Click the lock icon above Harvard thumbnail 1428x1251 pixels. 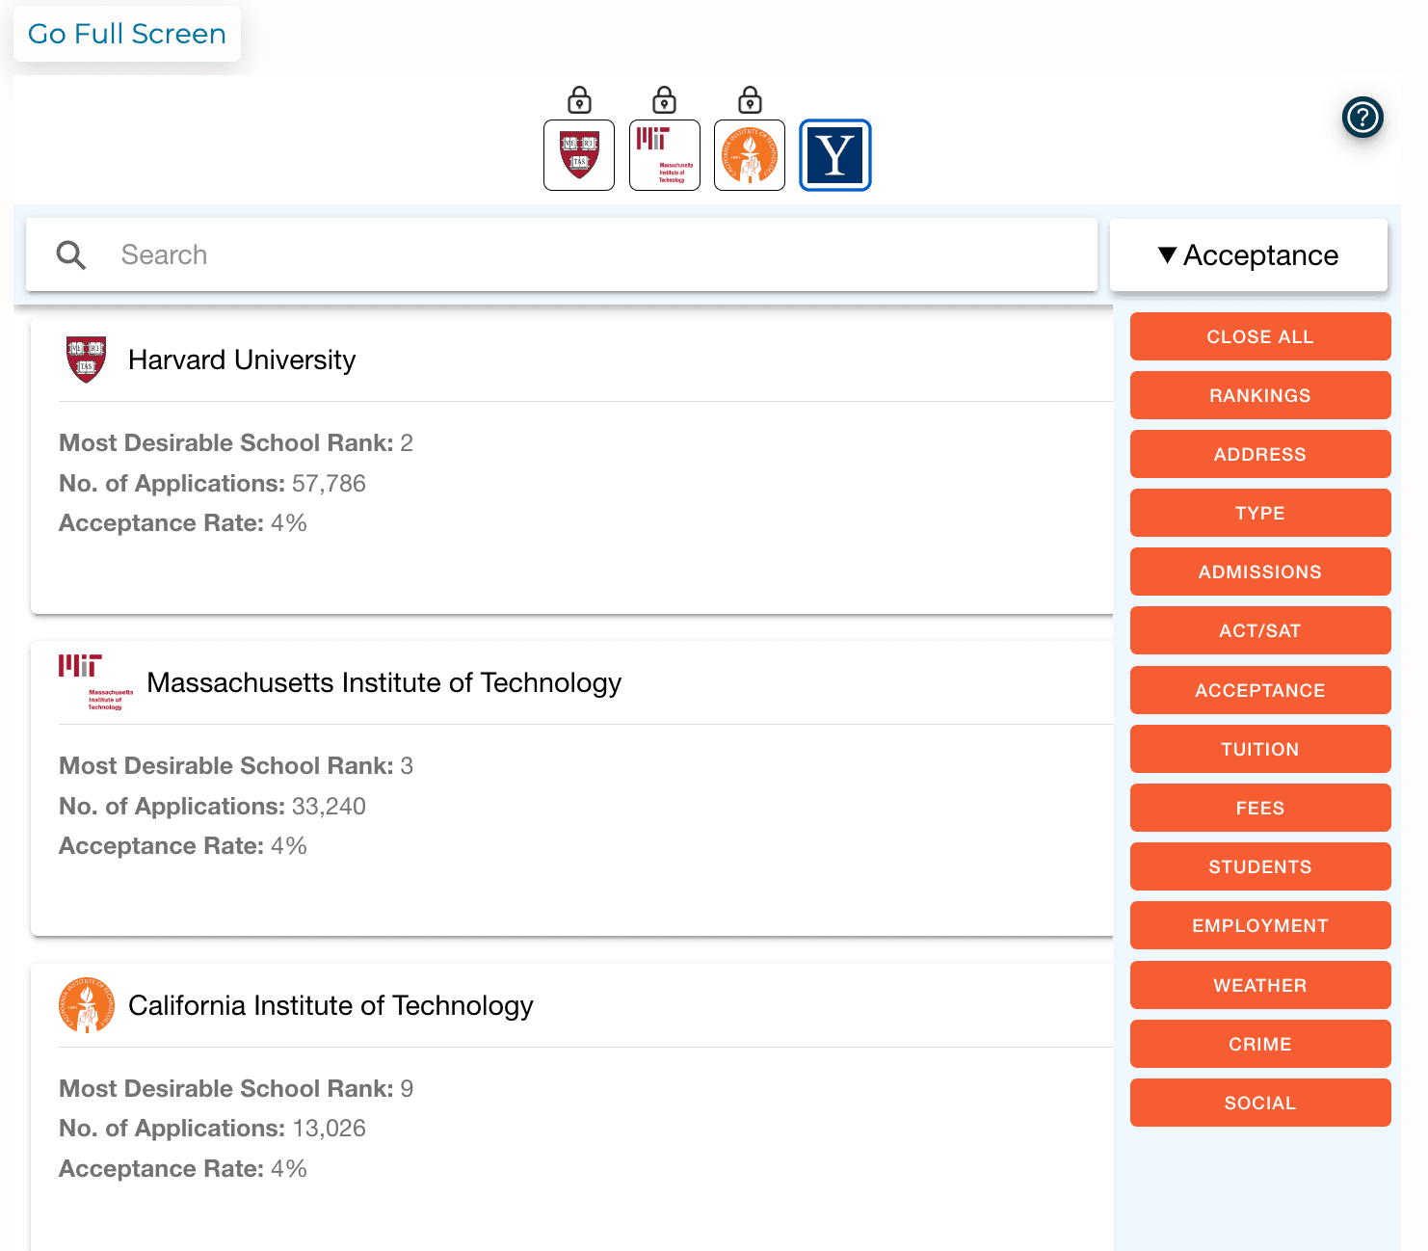(x=579, y=100)
